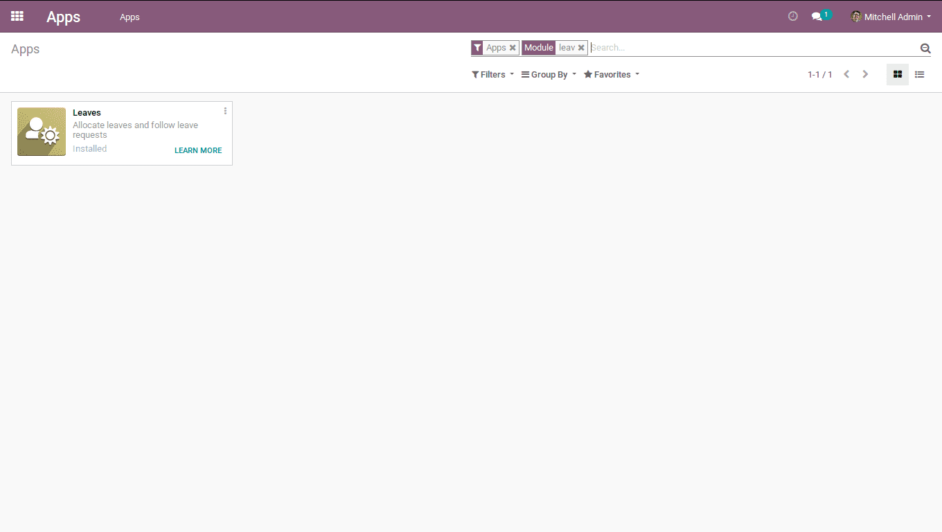Open the Mitchell Admin user menu

[x=891, y=17]
